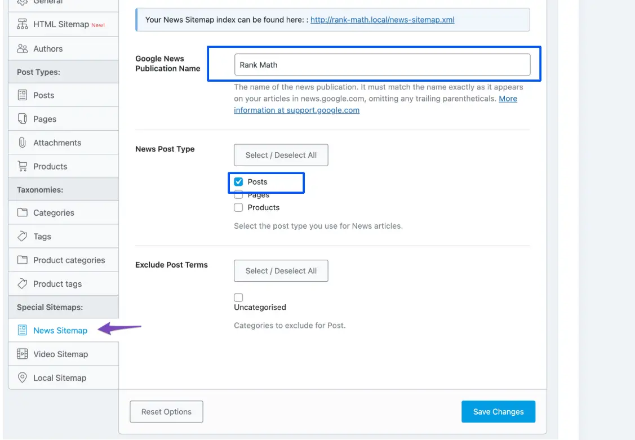Click the Video Sitemap film icon
This screenshot has height=440, width=635.
(23, 354)
